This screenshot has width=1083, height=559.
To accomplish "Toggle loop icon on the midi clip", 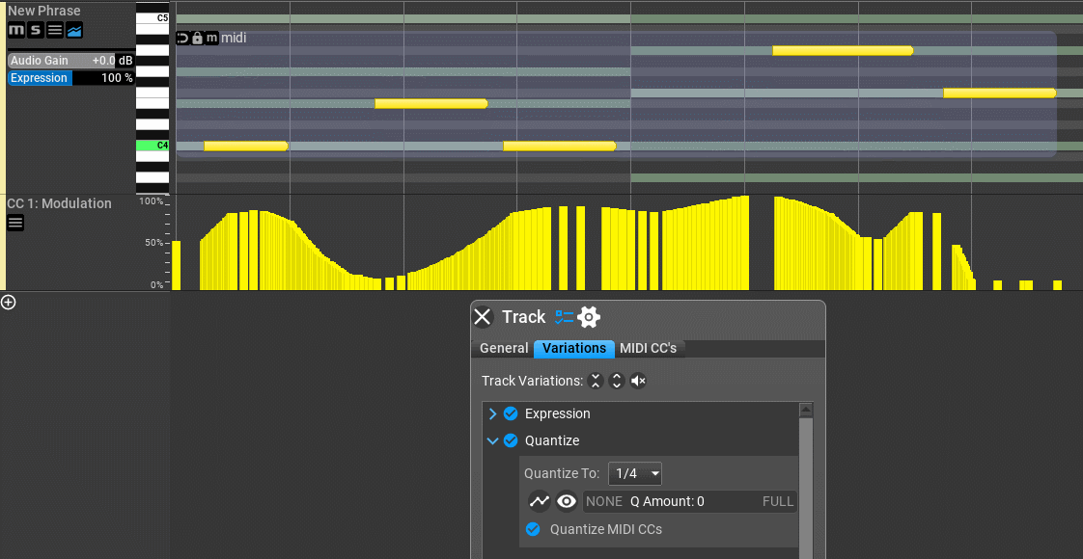I will pos(183,38).
